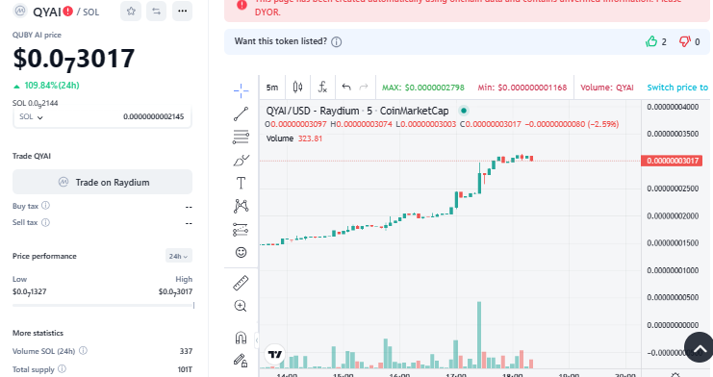Click the 0.0000002500 price axis label

pyautogui.click(x=673, y=188)
